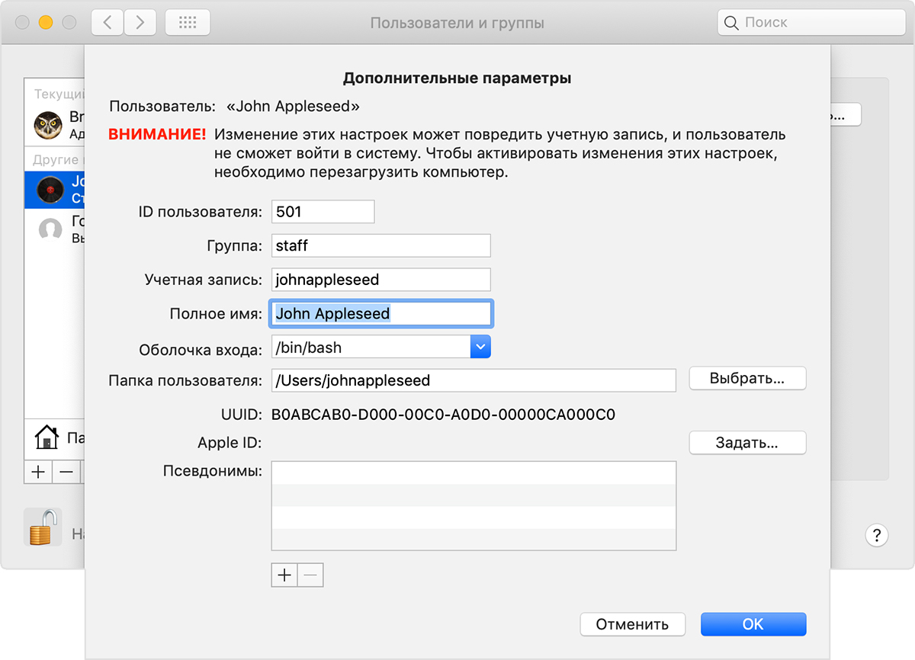This screenshot has width=915, height=660.
Task: Click the user ID field with 501
Action: click(x=323, y=212)
